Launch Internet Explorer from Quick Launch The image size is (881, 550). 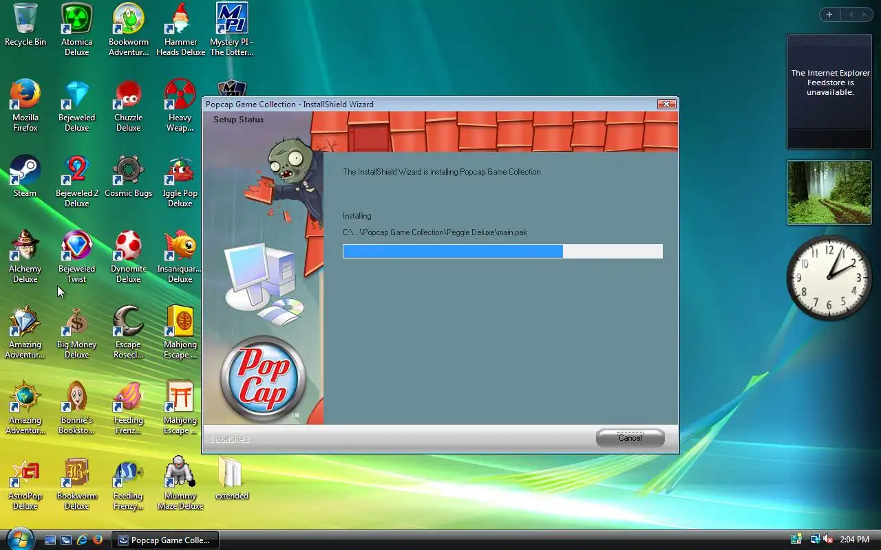pyautogui.click(x=82, y=540)
